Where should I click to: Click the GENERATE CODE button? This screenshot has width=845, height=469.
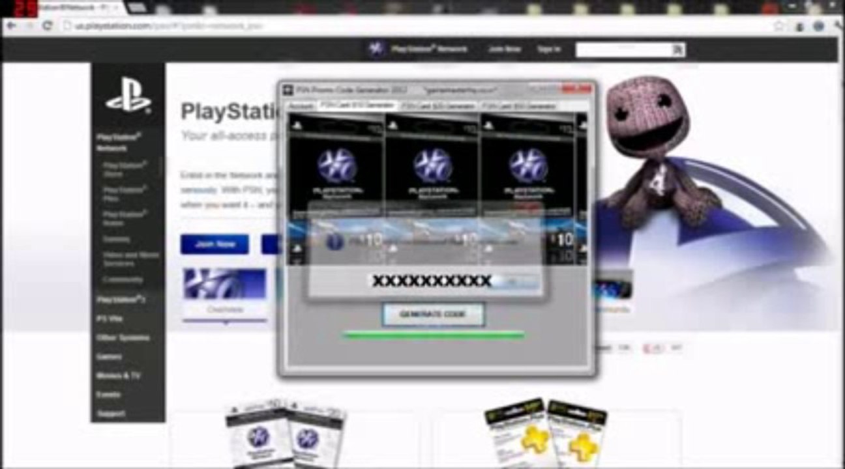point(432,315)
